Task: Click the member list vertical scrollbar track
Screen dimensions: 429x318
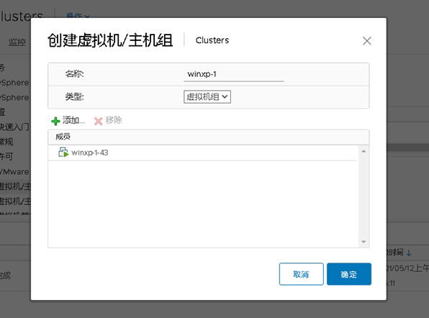Action: pos(363,196)
